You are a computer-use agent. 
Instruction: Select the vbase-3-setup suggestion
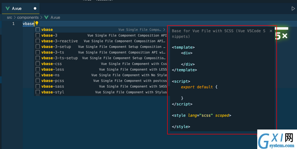pyautogui.click(x=101, y=47)
